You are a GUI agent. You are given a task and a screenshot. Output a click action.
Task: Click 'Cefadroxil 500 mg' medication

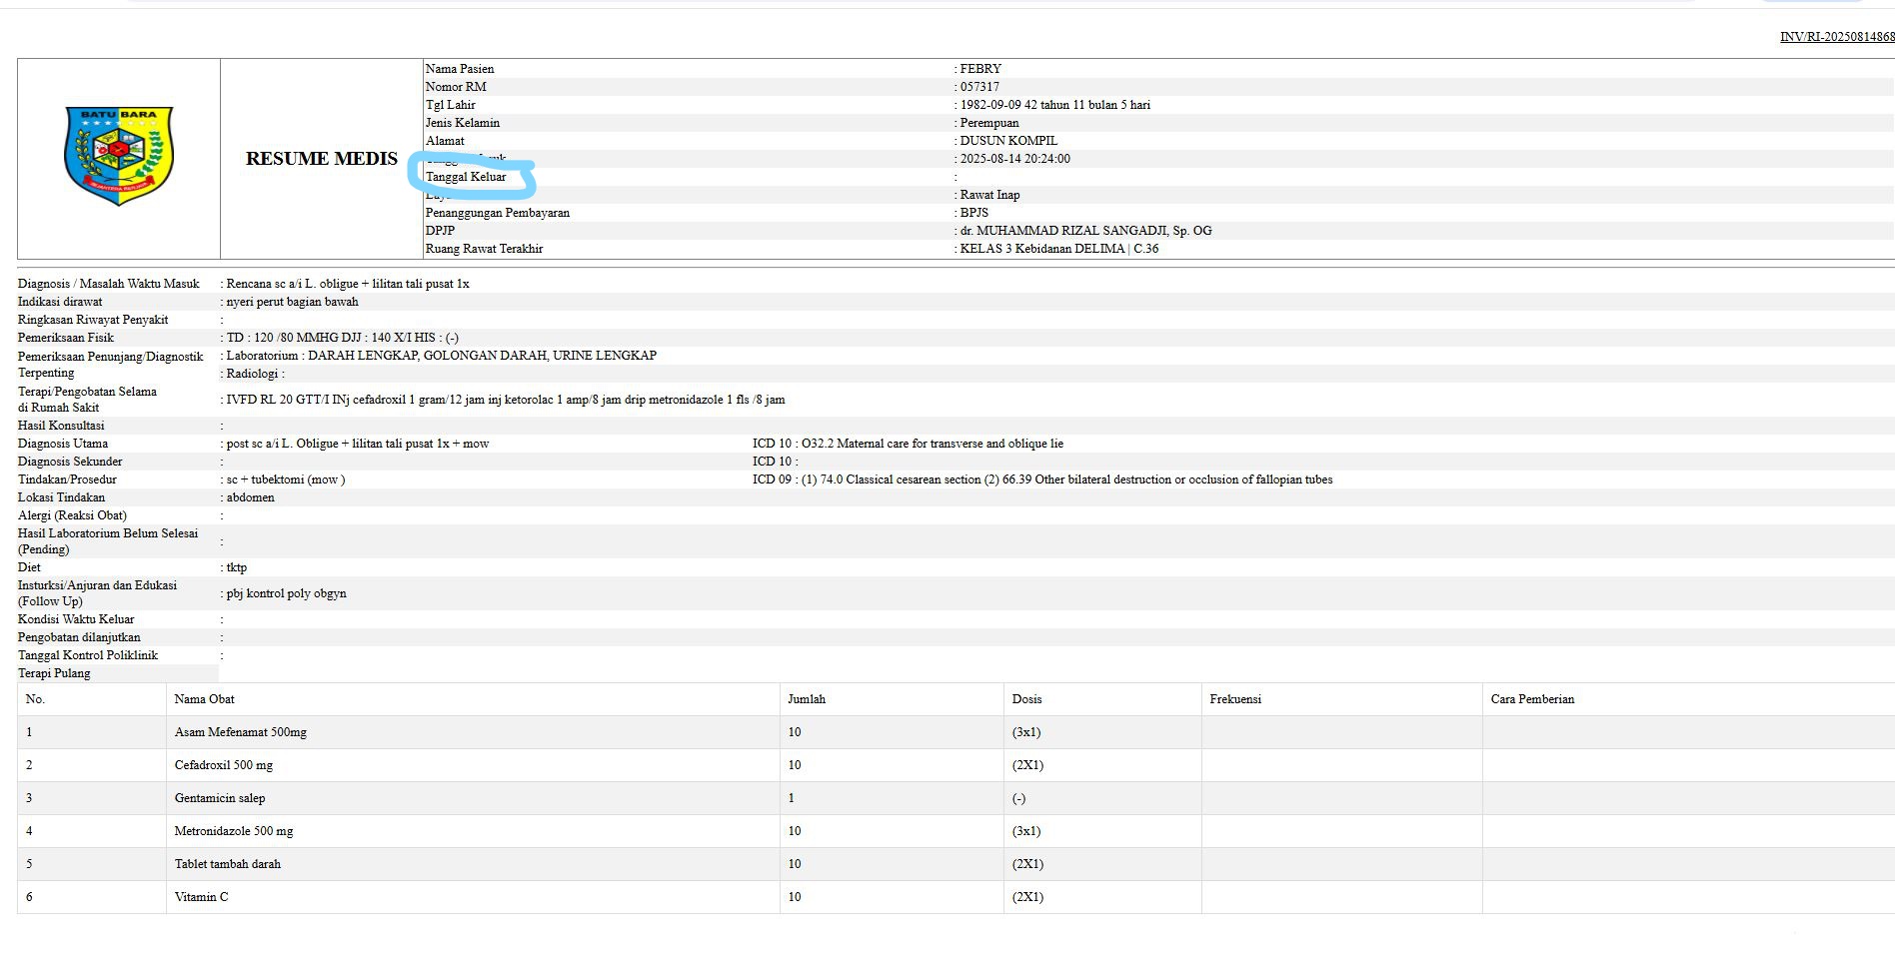tap(224, 765)
